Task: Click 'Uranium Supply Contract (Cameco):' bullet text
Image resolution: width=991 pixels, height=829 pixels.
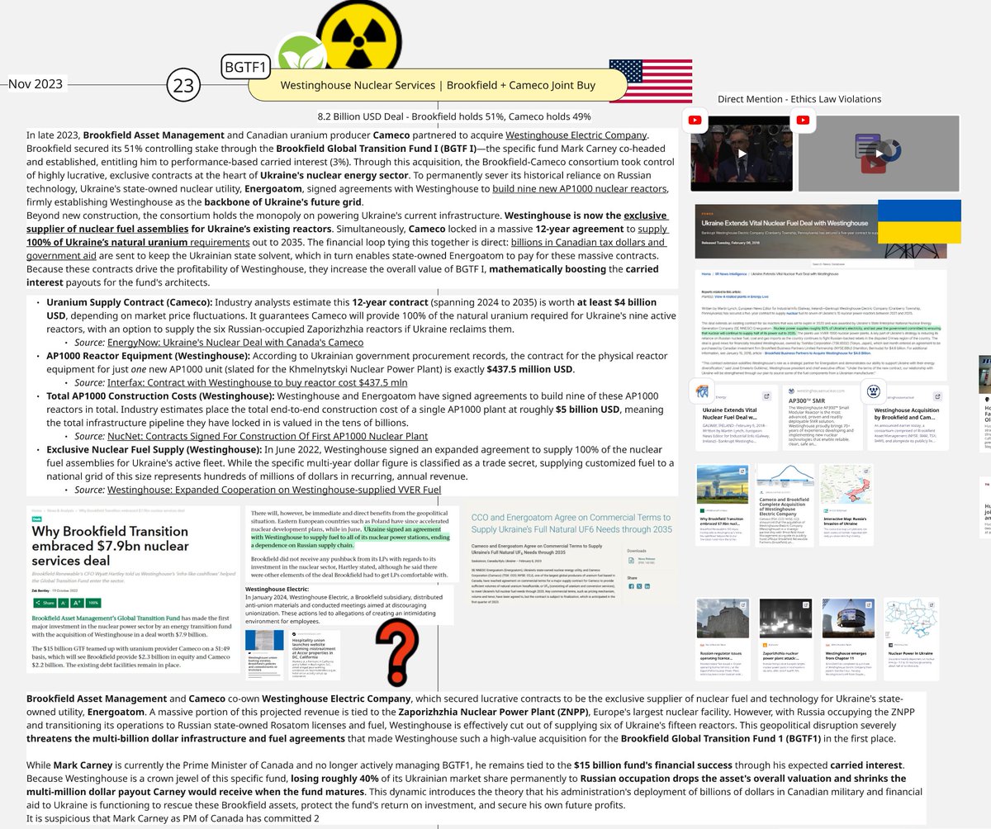Action: (x=130, y=303)
